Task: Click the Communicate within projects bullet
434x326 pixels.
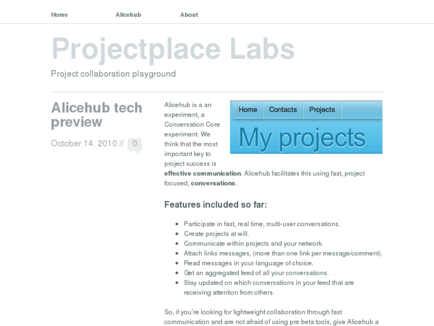Action: 253,243
